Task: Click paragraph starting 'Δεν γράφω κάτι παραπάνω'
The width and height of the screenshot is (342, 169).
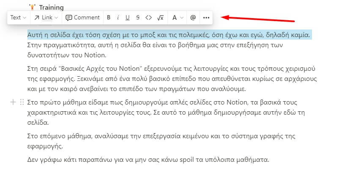Action: coord(148,160)
